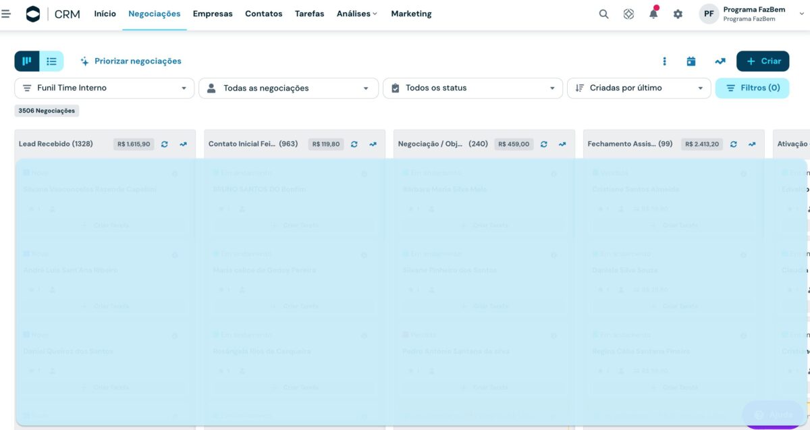Screen dimensions: 810x430
Task: Click the PF profile avatar
Action: pos(709,14)
